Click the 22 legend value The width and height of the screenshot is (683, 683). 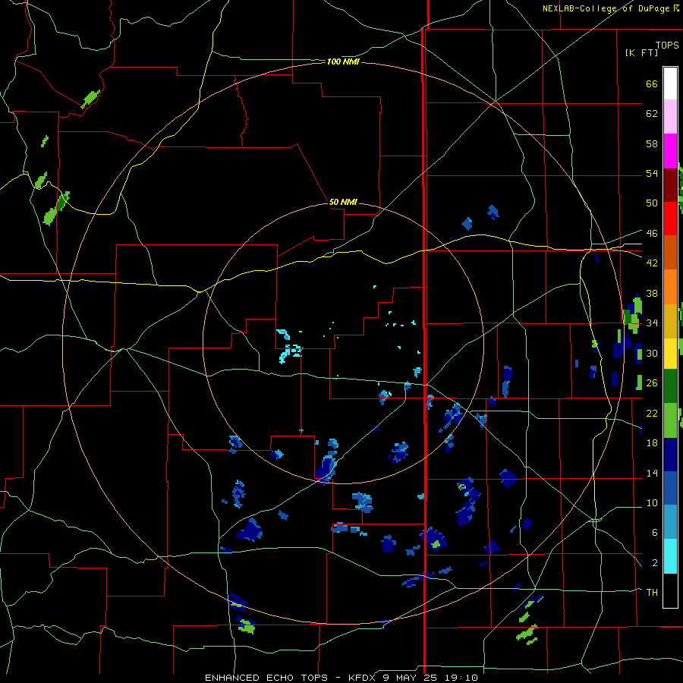(x=652, y=413)
